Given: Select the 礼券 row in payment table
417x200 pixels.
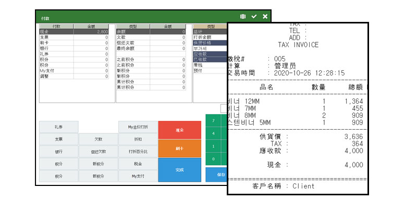Looking at the screenshot, I should click(x=74, y=54).
